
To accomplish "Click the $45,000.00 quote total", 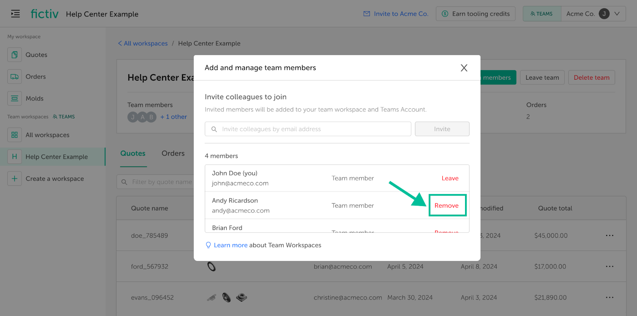I will tap(551, 236).
